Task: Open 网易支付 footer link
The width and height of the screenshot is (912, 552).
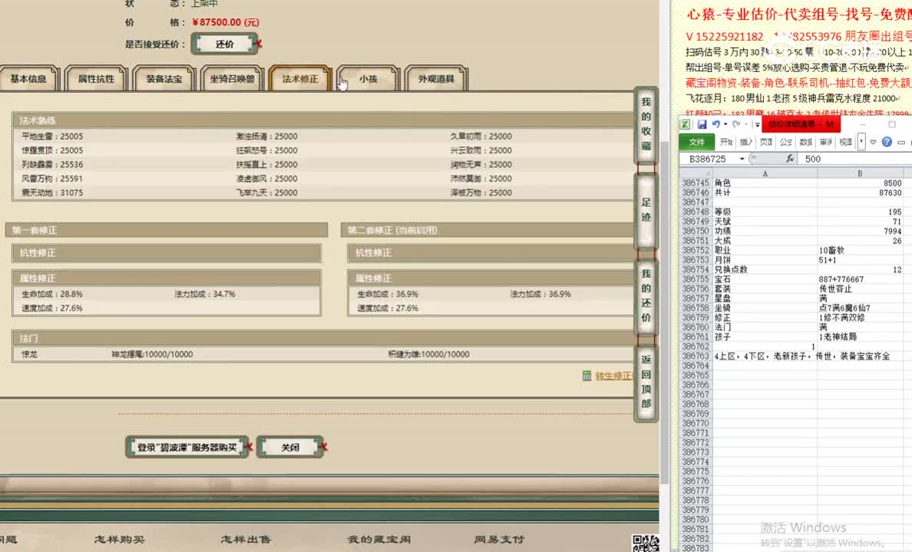Action: pos(499,539)
